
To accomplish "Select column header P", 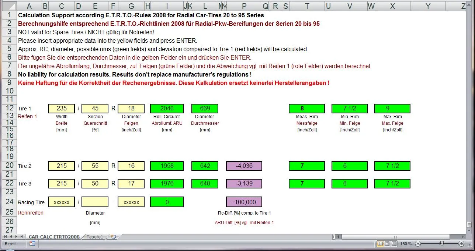I will tap(244, 6).
